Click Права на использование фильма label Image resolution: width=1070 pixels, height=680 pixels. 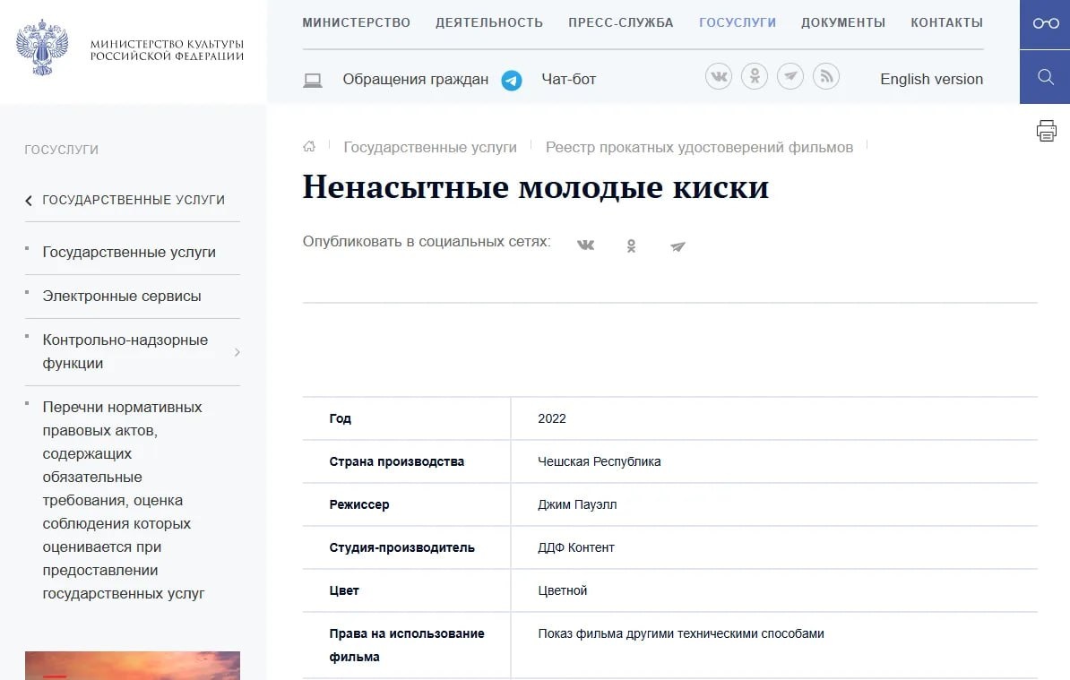tap(407, 645)
